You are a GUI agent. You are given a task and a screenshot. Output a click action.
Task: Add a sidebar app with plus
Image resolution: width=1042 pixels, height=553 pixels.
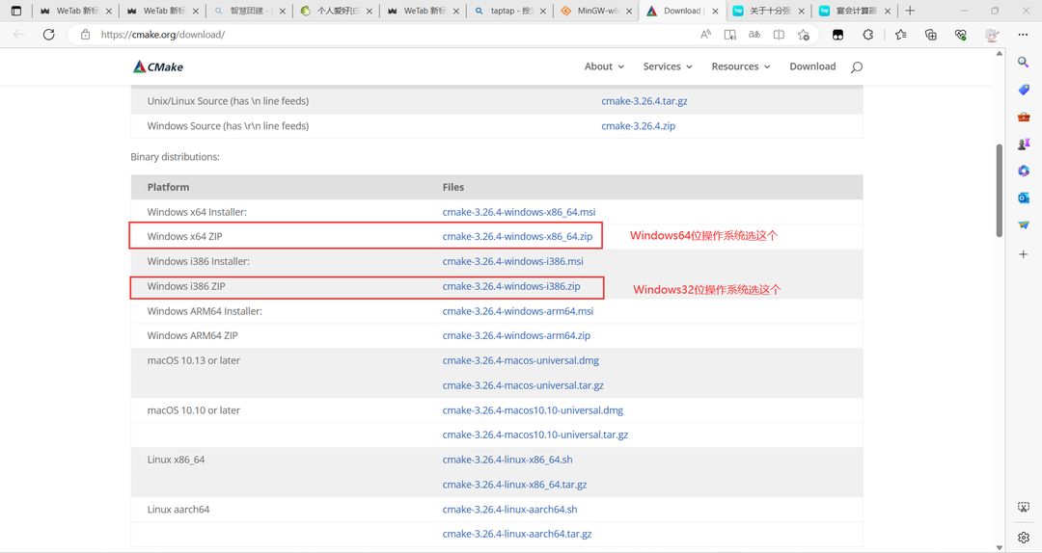click(1024, 254)
